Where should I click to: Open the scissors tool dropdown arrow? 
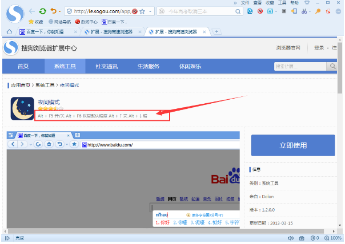pyautogui.click(x=310, y=11)
